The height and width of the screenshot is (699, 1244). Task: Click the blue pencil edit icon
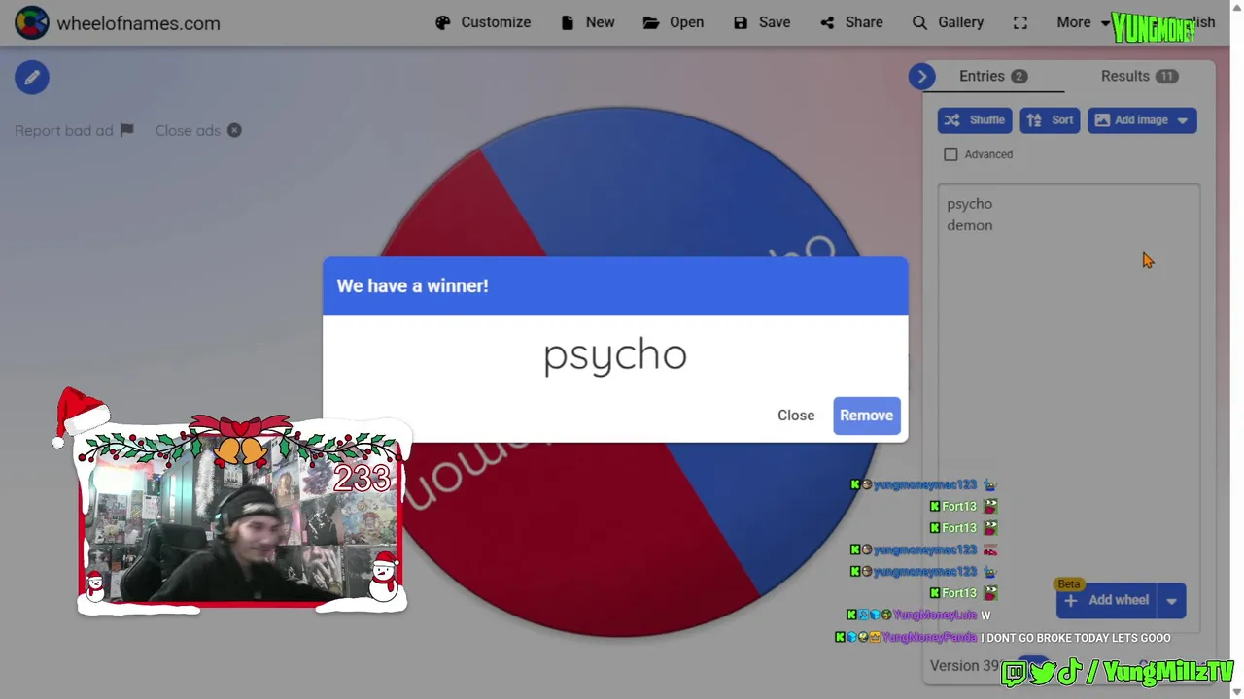(32, 77)
